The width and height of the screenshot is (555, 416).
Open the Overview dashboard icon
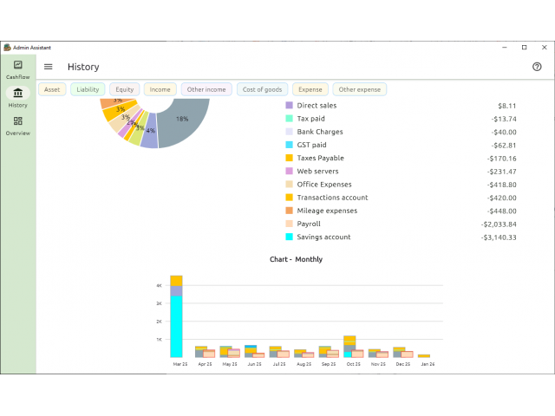[17, 122]
